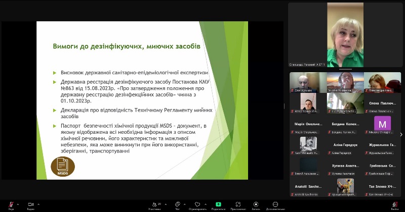
Task: Unmute the microphone in the toolbar
Action: coord(11,204)
